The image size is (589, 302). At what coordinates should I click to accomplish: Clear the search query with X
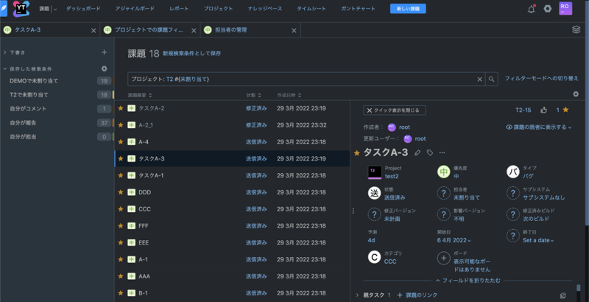click(480, 80)
